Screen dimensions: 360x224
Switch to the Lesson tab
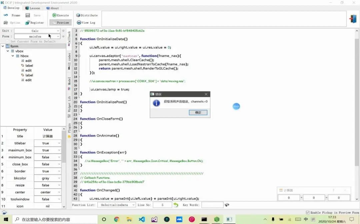pyautogui.click(x=33, y=8)
